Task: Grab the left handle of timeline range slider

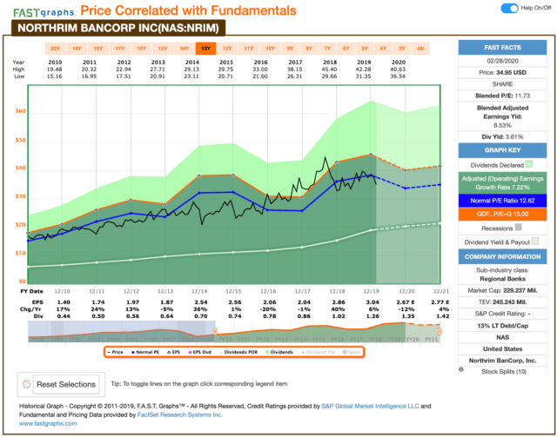Action: pos(215,331)
